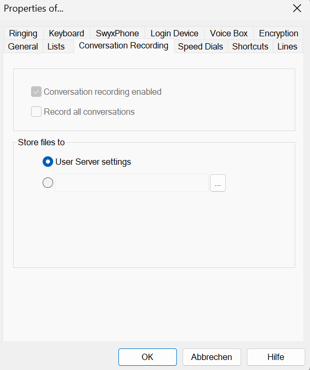Open the Ringing tab
Viewport: 310px width, 370px height.
tap(23, 33)
